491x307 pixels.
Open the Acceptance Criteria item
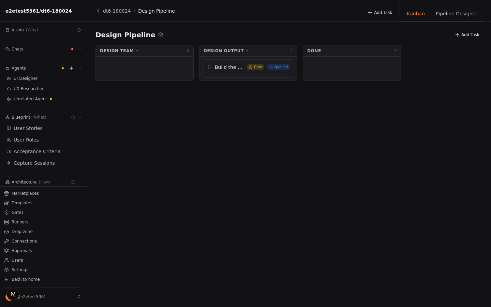point(37,151)
